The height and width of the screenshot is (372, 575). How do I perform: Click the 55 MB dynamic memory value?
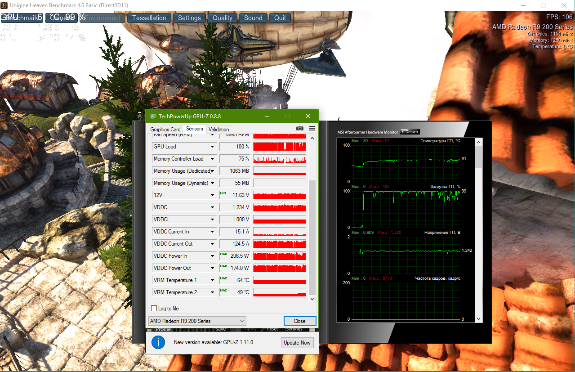pos(235,183)
